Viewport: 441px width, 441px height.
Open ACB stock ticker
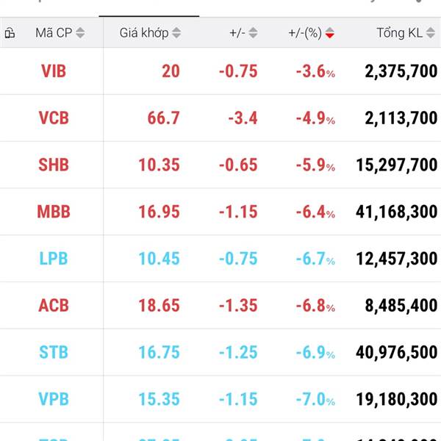pos(54,306)
